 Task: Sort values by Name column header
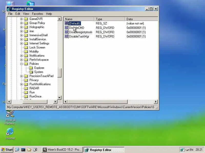pos(79,19)
